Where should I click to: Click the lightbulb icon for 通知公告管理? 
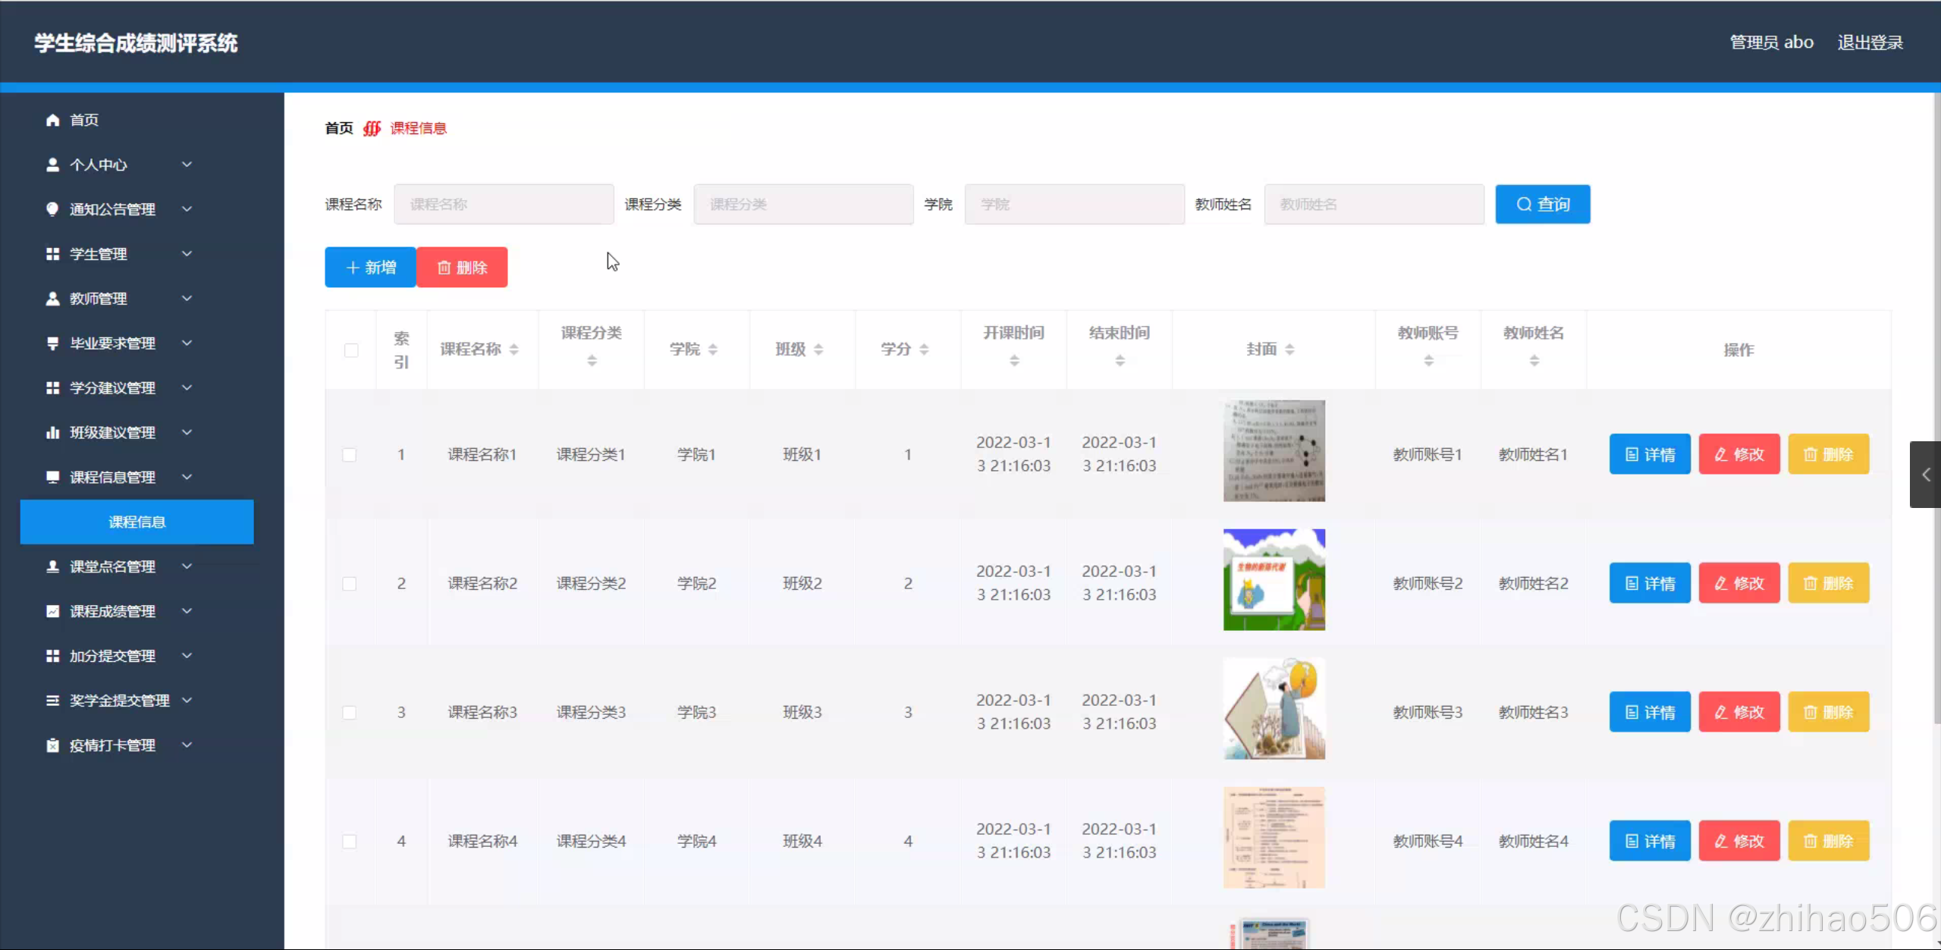pos(52,209)
